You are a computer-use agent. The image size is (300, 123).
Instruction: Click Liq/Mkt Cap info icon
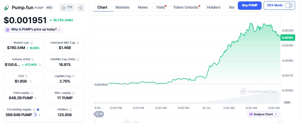click(73, 76)
